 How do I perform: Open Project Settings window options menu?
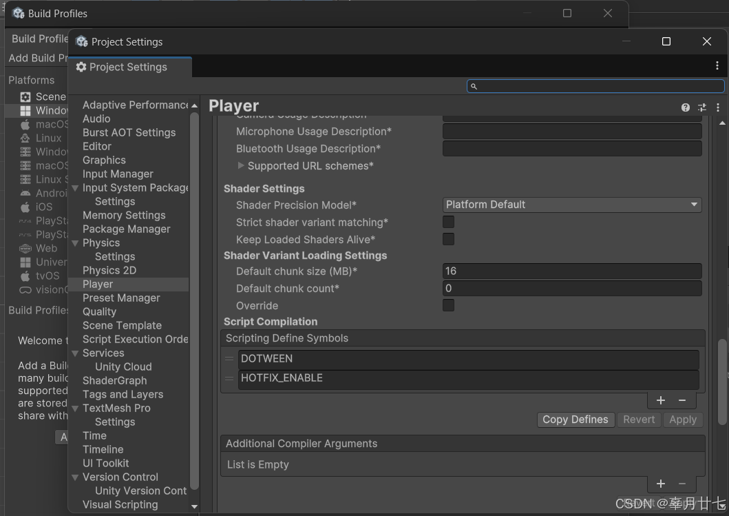(x=717, y=66)
